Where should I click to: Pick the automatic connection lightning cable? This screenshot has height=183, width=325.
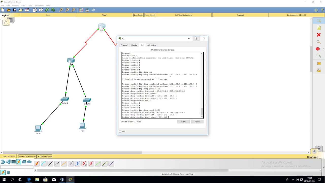pyautogui.click(x=37, y=164)
